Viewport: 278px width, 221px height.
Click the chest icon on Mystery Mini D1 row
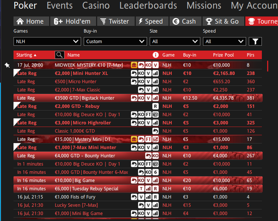coord(134,139)
